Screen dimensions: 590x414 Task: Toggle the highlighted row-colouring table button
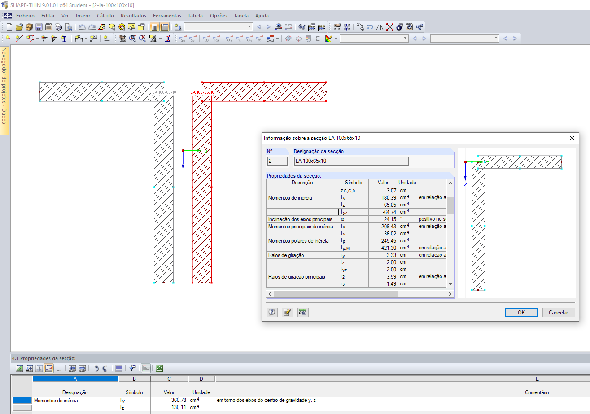click(49, 368)
